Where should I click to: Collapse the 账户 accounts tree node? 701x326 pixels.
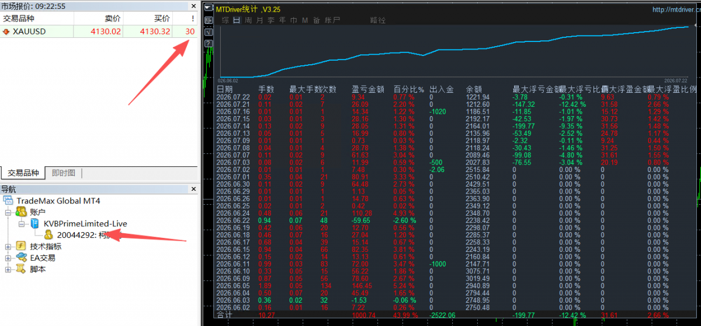pyautogui.click(x=8, y=212)
